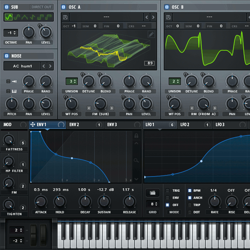Click OSC B WT POS modulation indicator
The height and width of the screenshot is (250, 250).
[168, 97]
